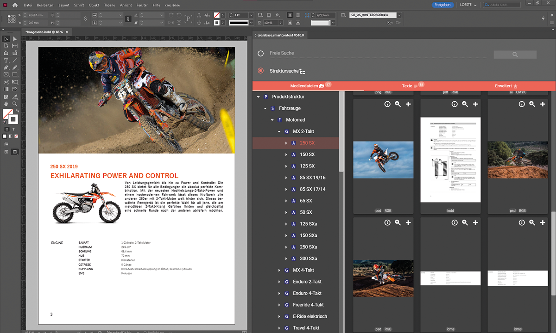
Task: Add the indd document thumbnail to layout
Action: pos(475,105)
